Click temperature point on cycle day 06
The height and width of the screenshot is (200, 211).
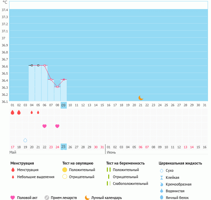(x=44, y=65)
